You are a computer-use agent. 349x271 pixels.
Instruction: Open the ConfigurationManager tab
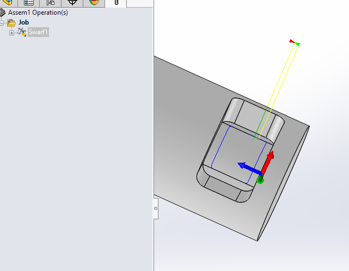(x=51, y=2)
